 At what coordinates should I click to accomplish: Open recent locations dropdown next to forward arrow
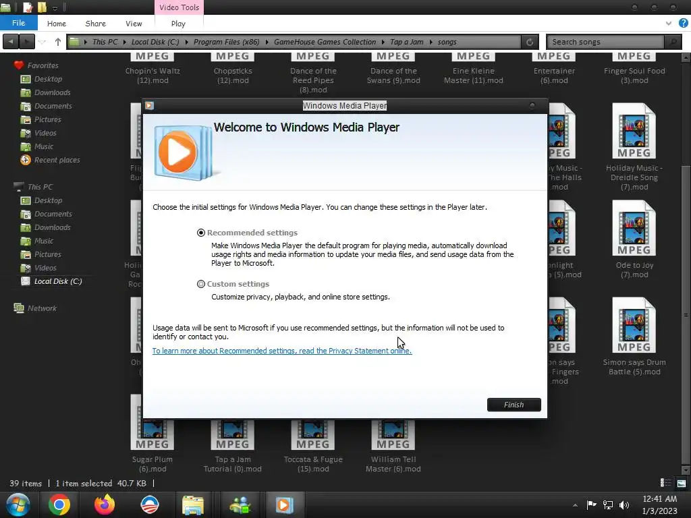(x=42, y=42)
